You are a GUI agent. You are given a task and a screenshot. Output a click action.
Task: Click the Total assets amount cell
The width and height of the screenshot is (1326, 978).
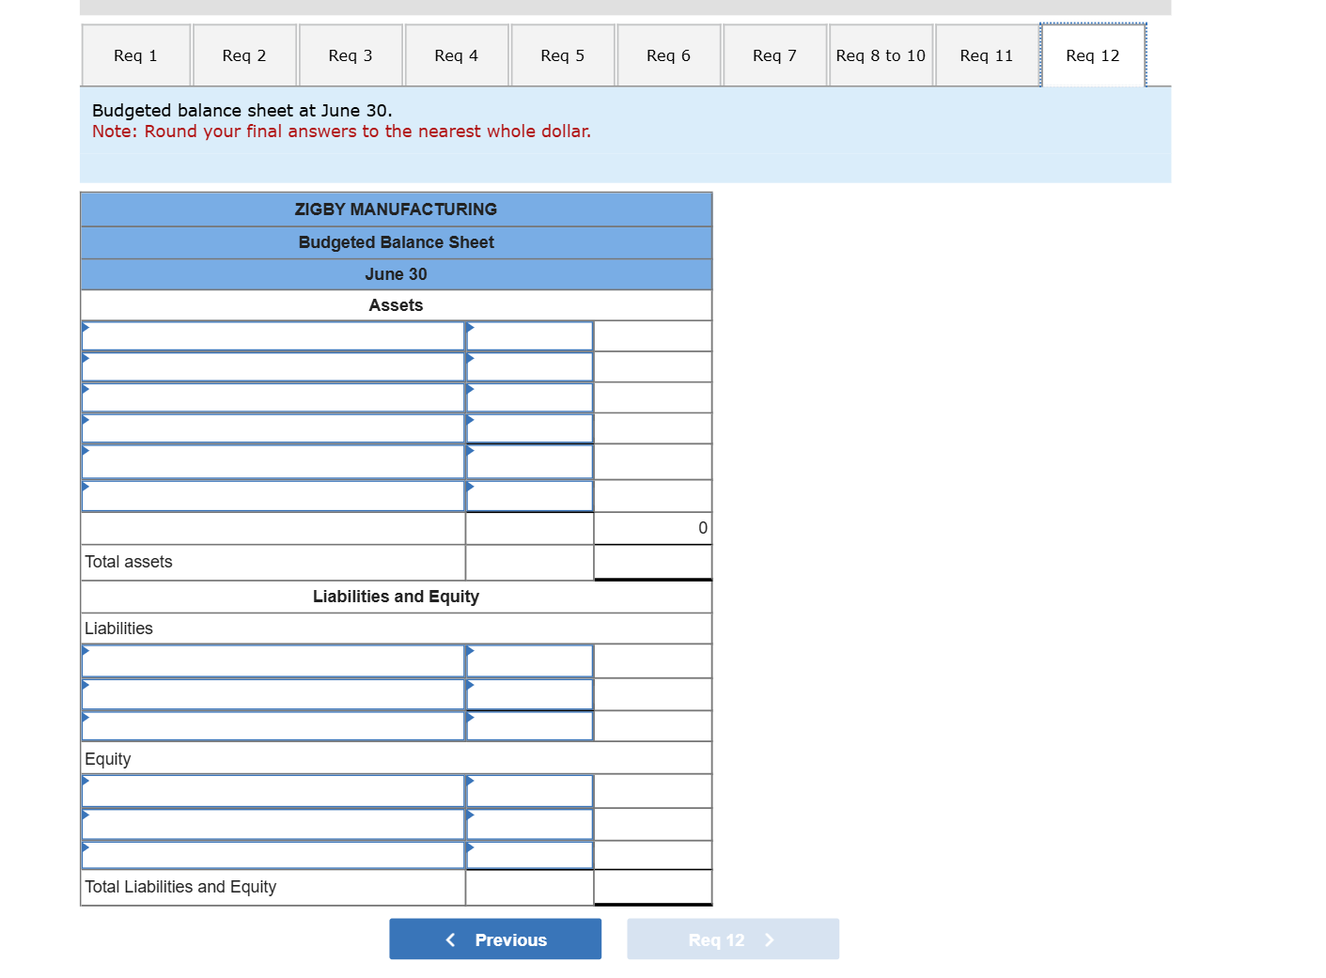(653, 563)
